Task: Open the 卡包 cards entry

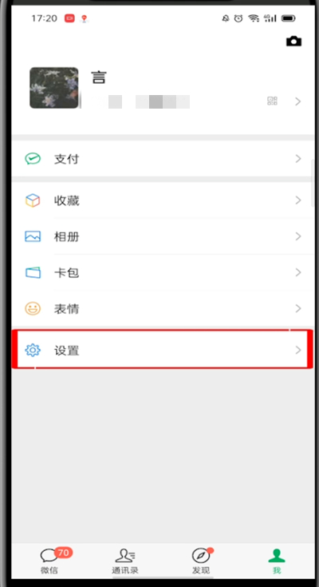Action: 163,272
